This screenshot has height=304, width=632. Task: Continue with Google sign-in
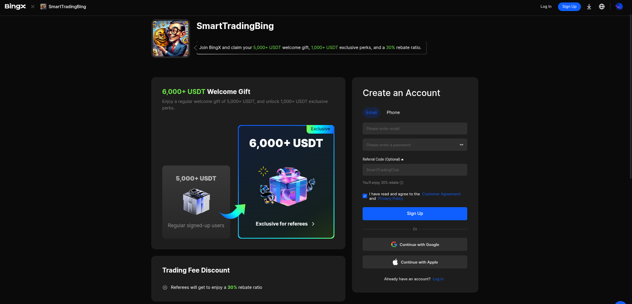[415, 244]
